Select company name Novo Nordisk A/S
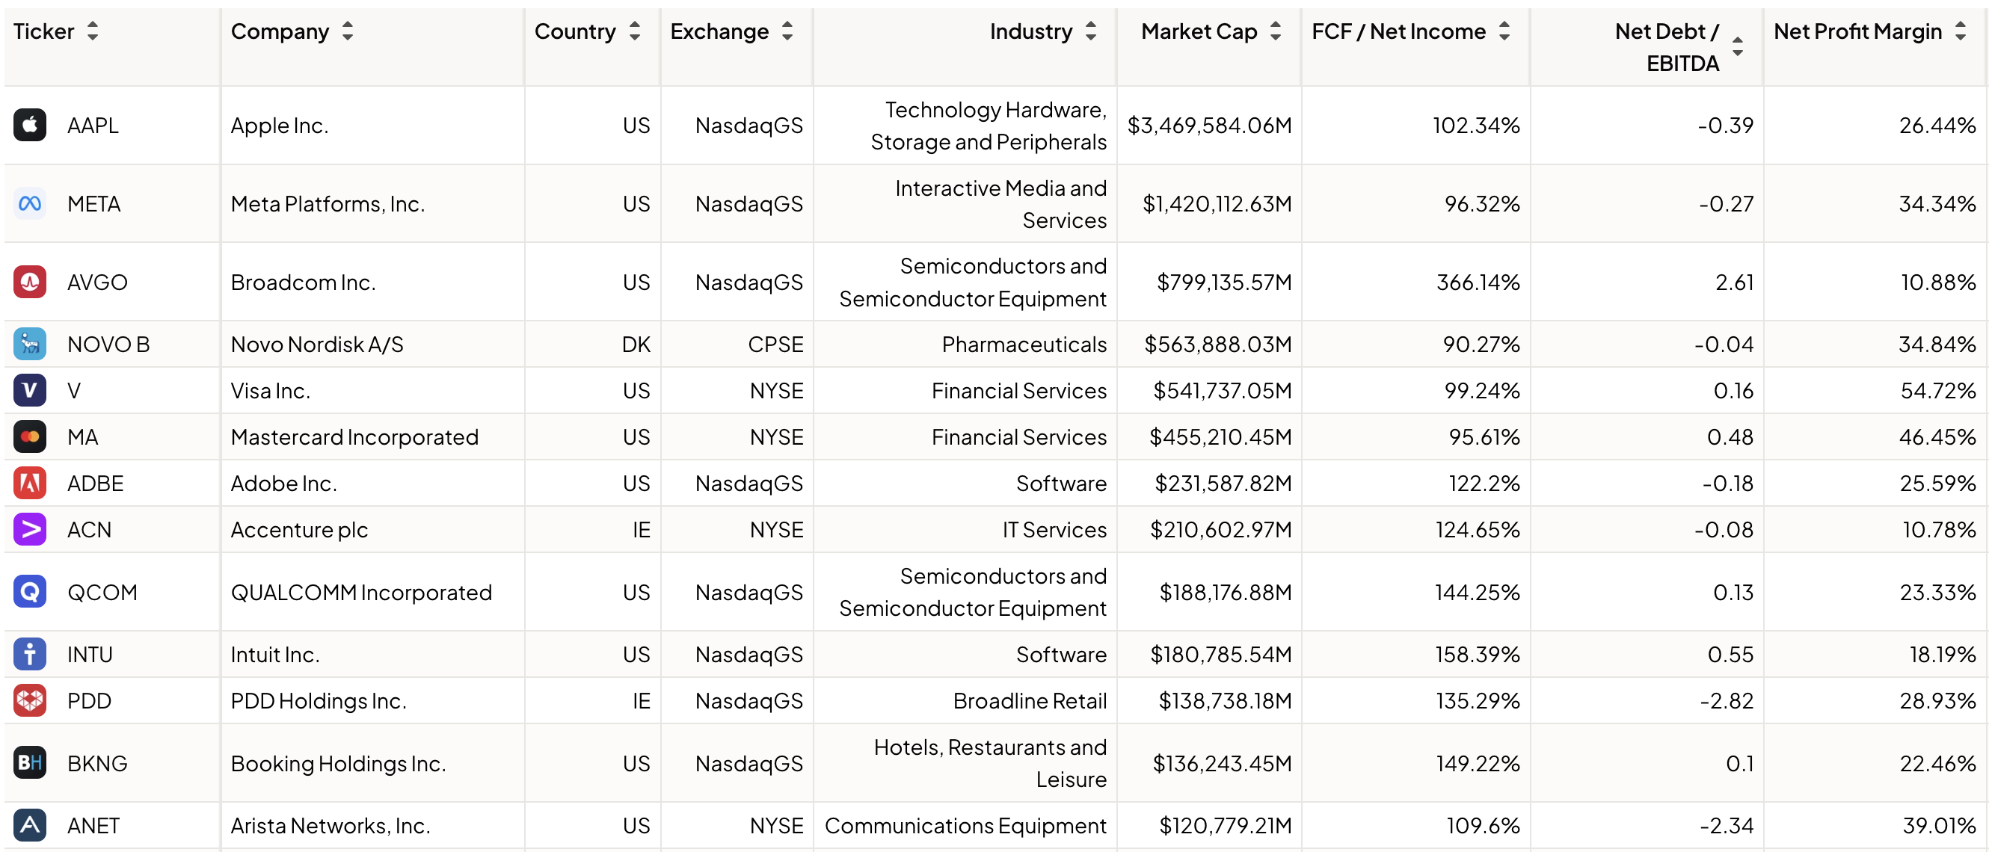The width and height of the screenshot is (1989, 852). pyautogui.click(x=316, y=345)
